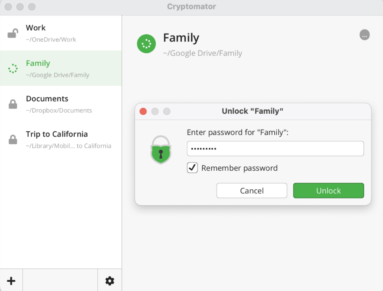Open the ellipsis more-options button for Family
Image resolution: width=383 pixels, height=291 pixels.
pos(364,35)
